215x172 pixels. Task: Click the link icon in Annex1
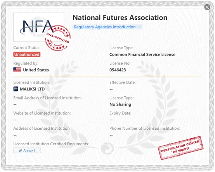(21, 151)
